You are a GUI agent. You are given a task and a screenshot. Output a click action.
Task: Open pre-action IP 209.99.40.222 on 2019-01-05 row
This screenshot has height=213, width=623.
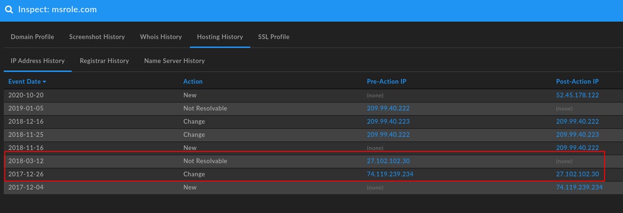point(388,108)
